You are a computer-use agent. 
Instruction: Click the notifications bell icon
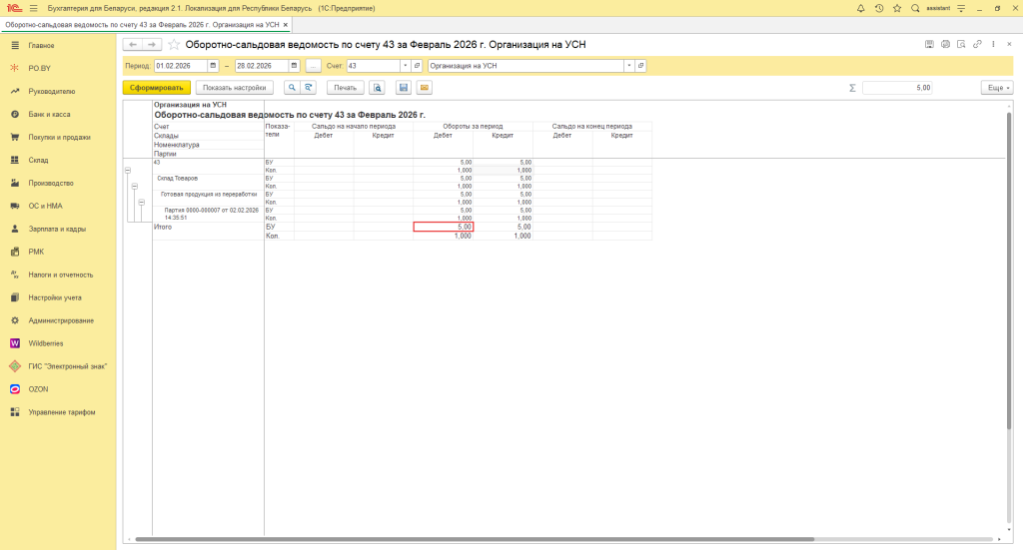pos(862,8)
